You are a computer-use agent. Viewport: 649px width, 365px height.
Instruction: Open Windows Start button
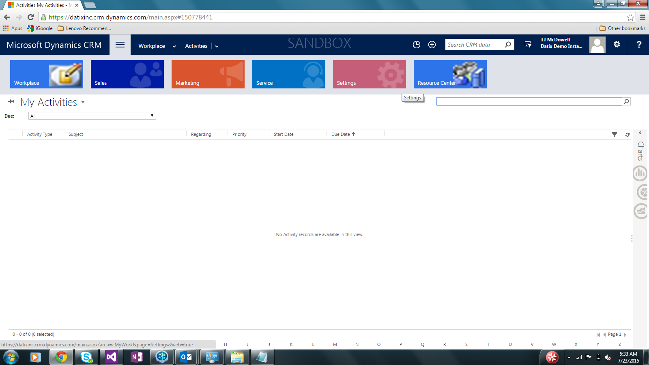pyautogui.click(x=11, y=357)
